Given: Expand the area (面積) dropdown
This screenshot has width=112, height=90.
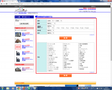Looking at the screenshot, I should [x=51, y=23].
